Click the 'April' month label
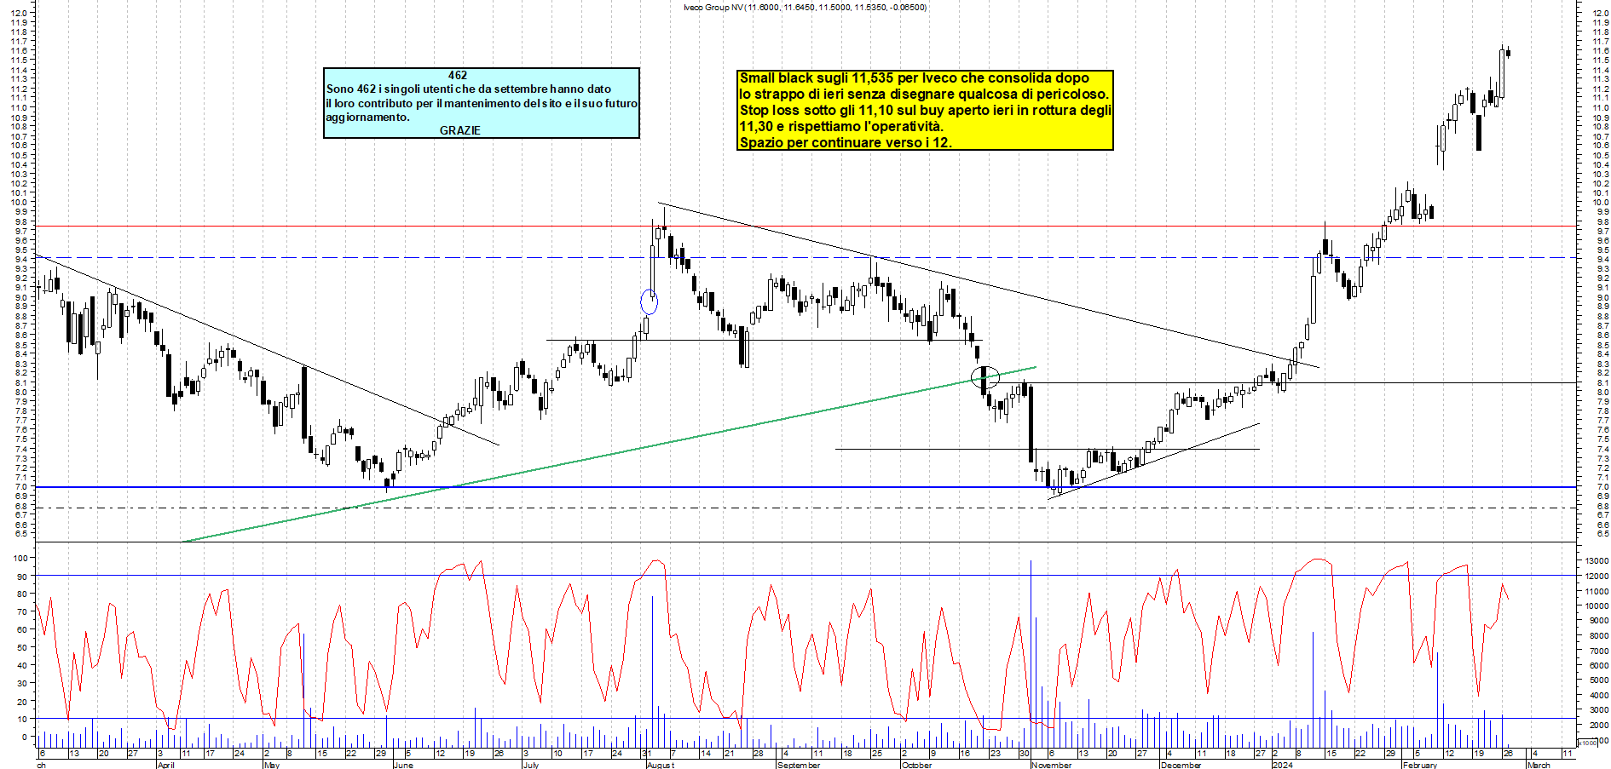Viewport: 1611px width, 769px height. pyautogui.click(x=165, y=765)
